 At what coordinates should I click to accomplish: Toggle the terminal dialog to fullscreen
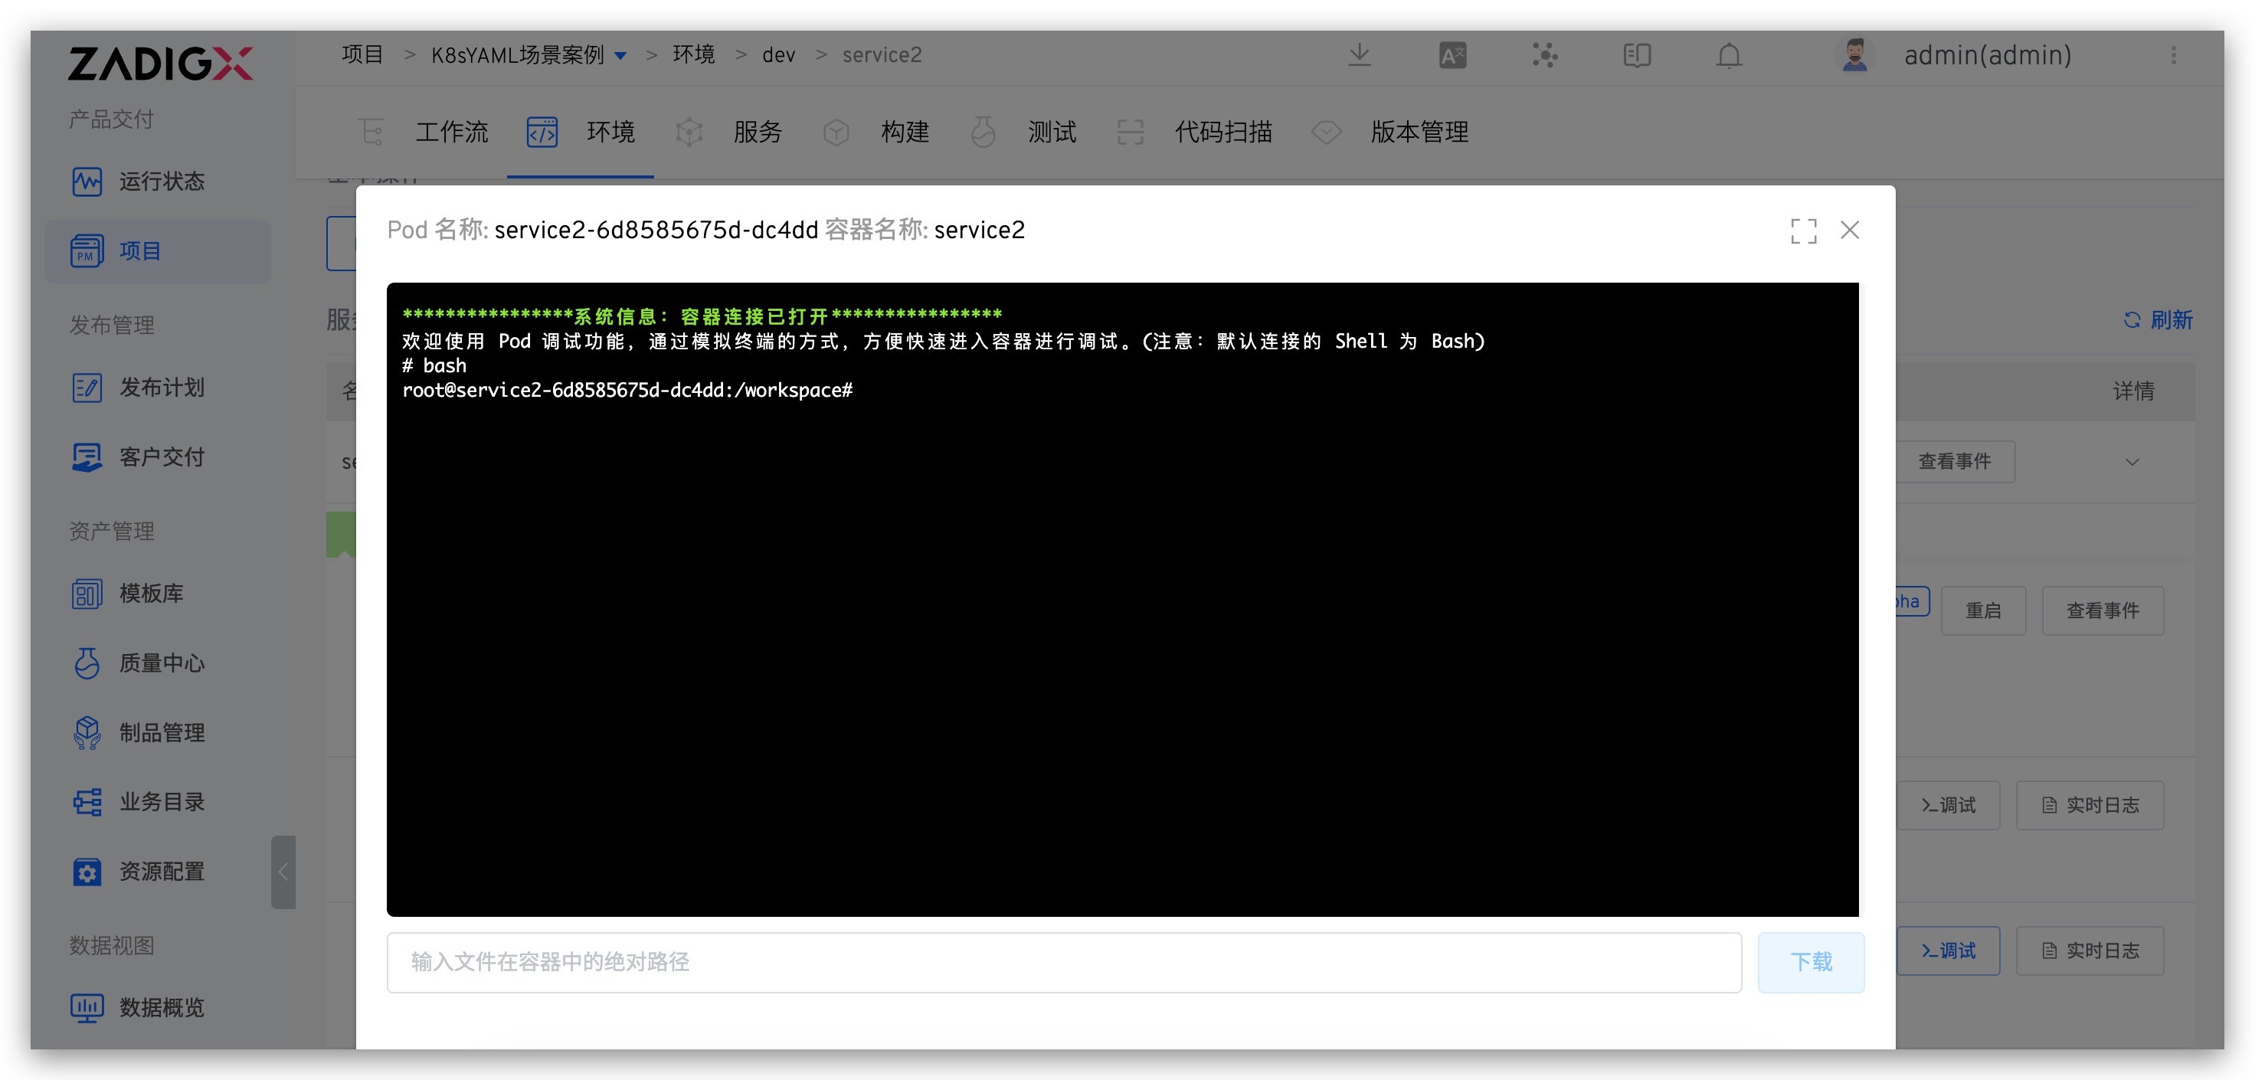click(1803, 231)
